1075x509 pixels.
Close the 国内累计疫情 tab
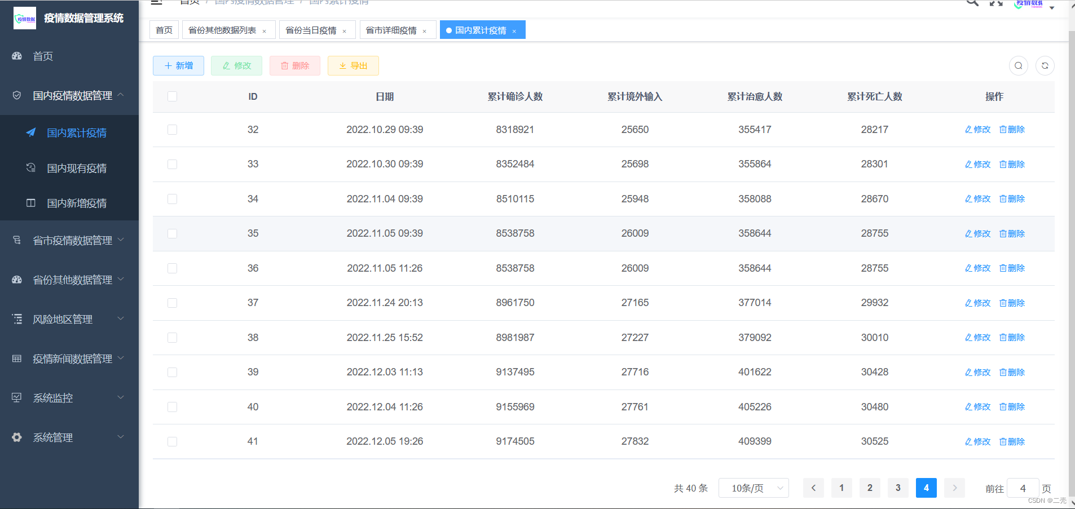(x=514, y=31)
